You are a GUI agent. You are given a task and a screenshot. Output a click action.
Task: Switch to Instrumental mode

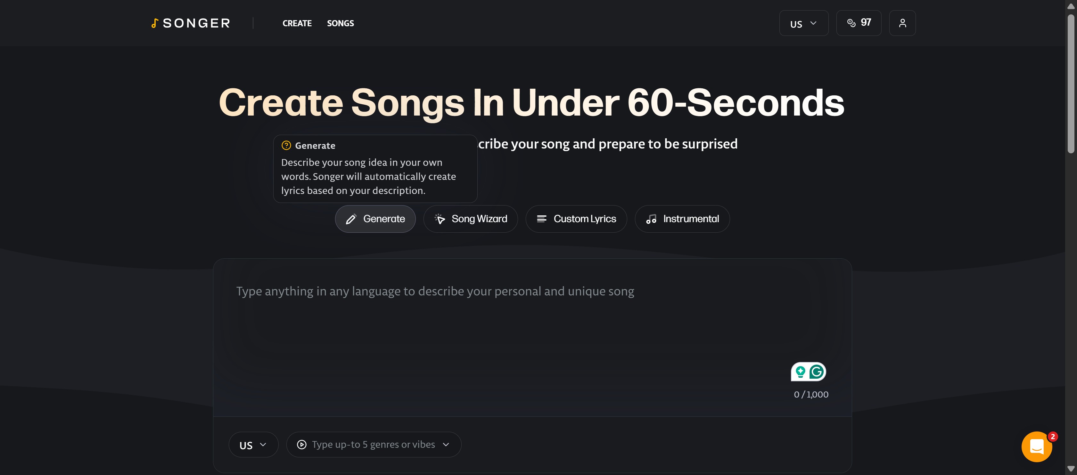point(682,219)
